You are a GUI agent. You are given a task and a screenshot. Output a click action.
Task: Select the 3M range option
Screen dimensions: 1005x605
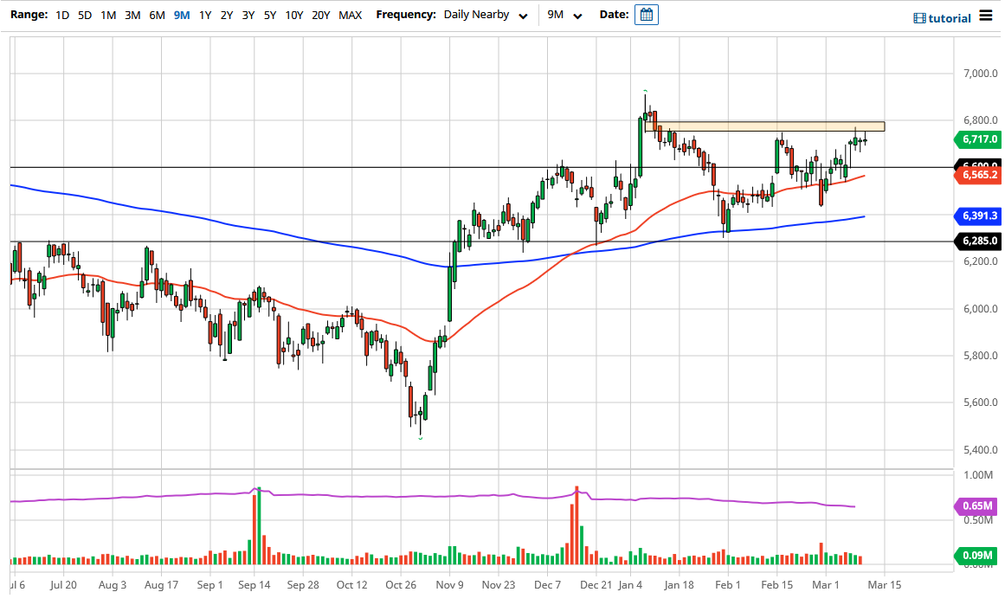[132, 15]
